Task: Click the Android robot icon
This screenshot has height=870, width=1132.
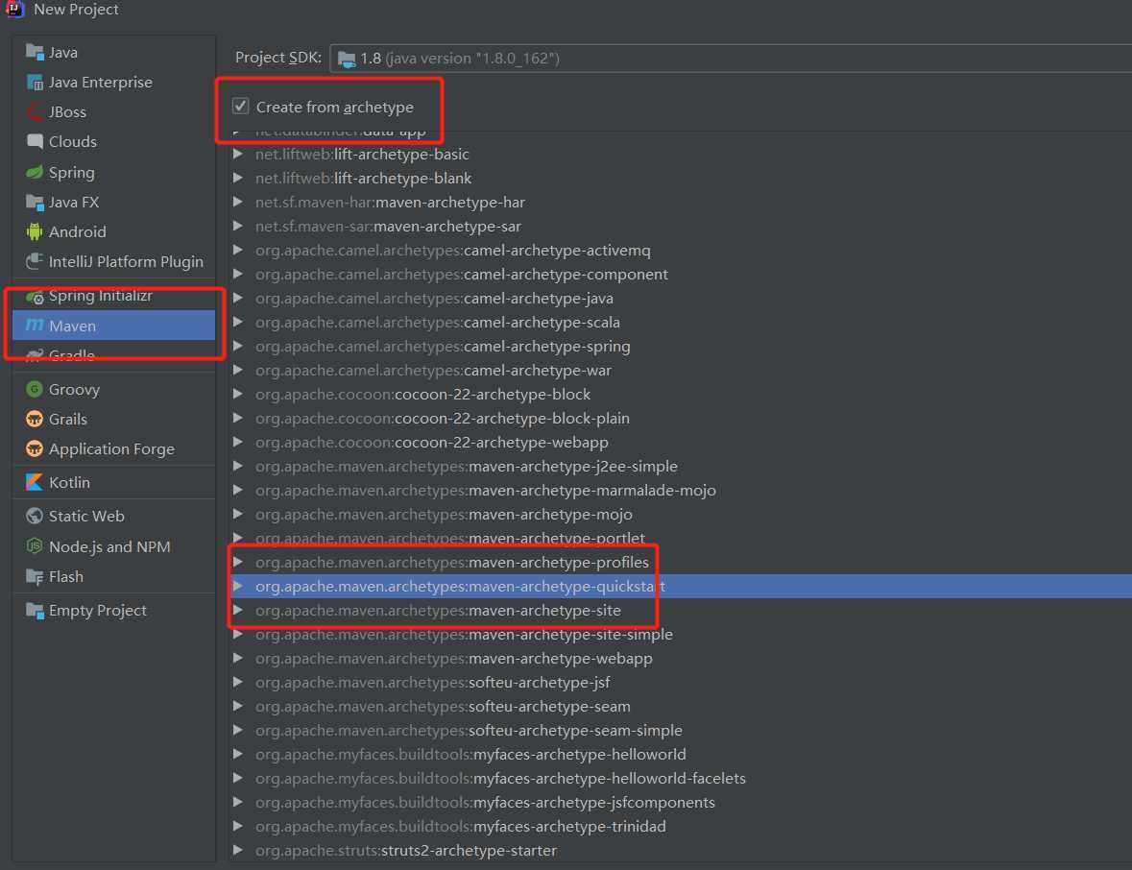Action: click(35, 231)
